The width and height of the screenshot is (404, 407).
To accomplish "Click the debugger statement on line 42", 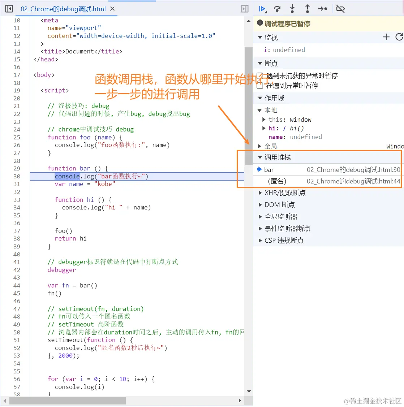I will [62, 270].
